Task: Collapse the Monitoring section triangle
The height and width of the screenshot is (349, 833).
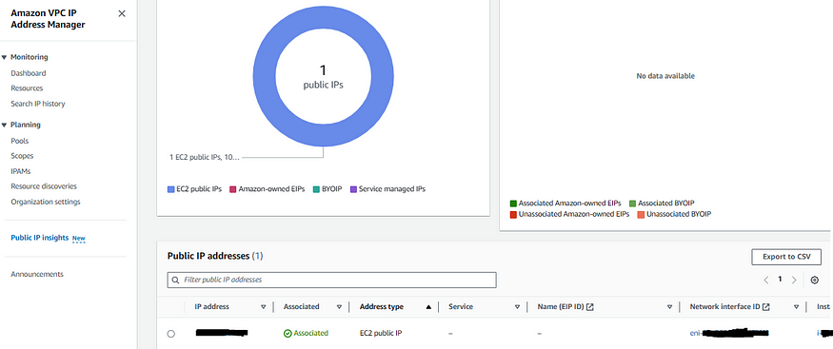Action: tap(4, 57)
